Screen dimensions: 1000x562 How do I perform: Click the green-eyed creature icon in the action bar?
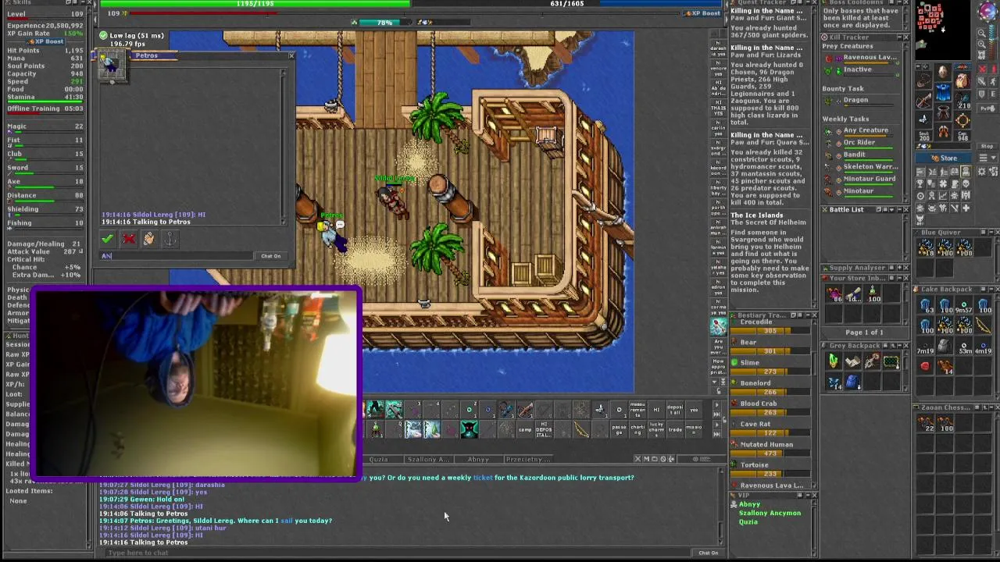(x=469, y=429)
